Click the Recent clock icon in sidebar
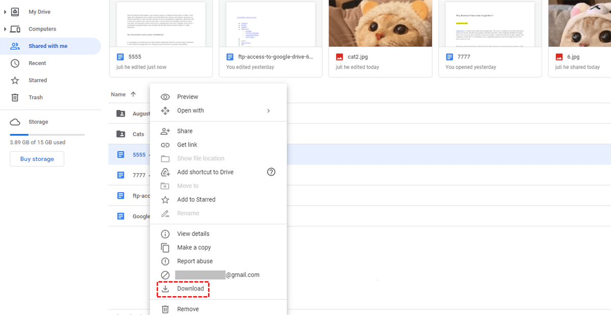611x315 pixels. (x=15, y=64)
